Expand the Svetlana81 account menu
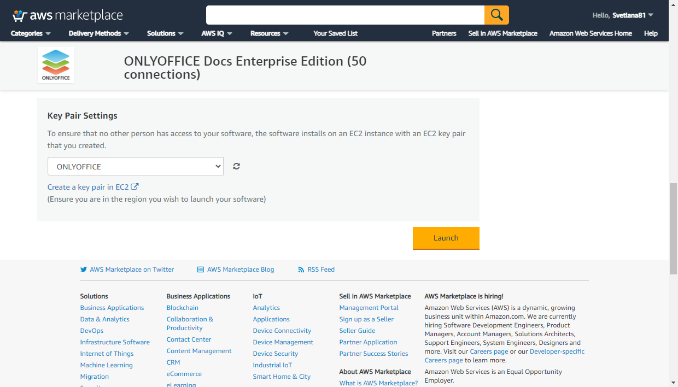 click(x=623, y=15)
